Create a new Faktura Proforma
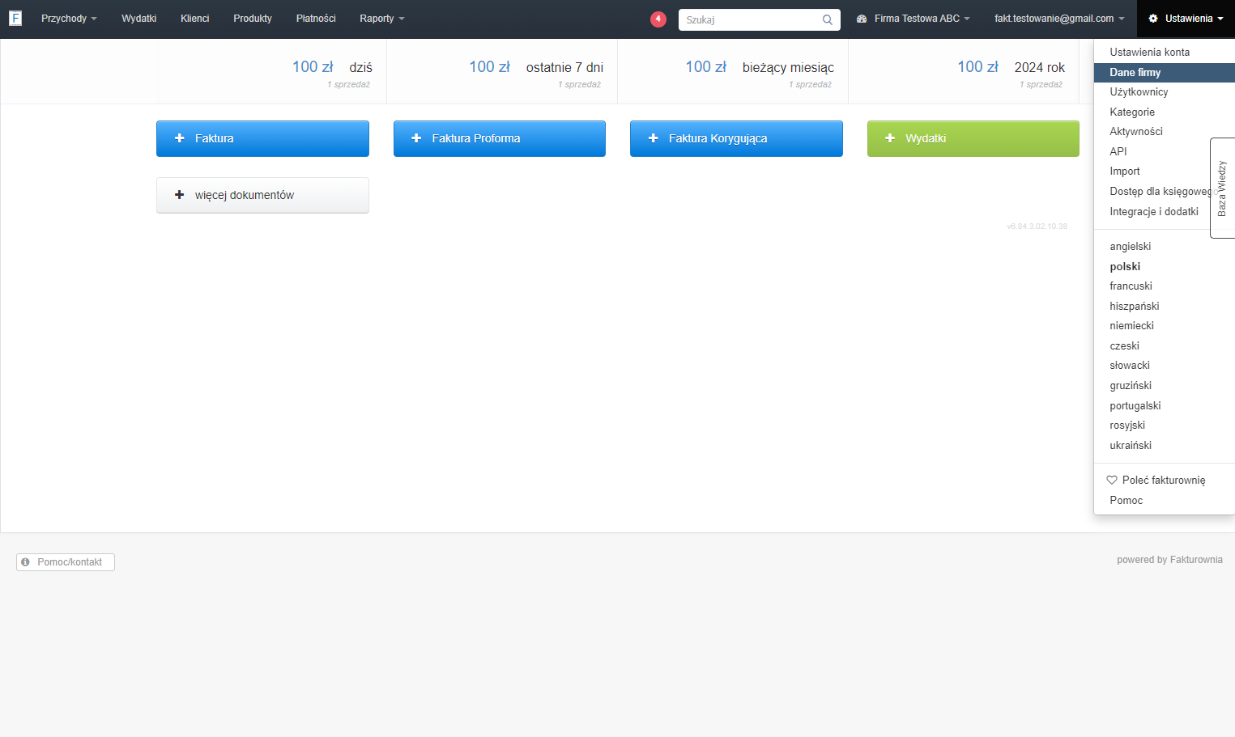This screenshot has height=737, width=1235. (500, 138)
